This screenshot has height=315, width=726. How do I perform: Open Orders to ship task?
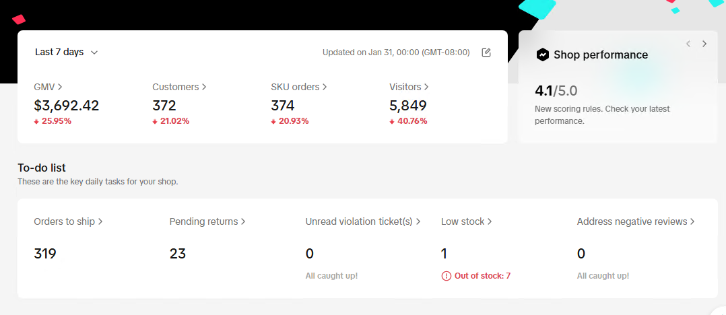[x=68, y=221]
